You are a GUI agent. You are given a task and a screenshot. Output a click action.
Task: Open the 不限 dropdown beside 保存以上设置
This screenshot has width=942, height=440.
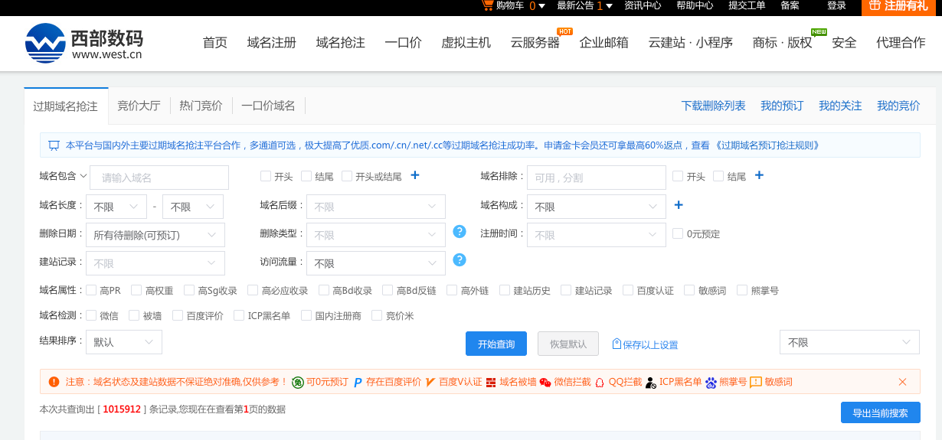[x=849, y=342]
